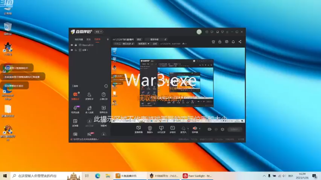
Task: Switch to the second scene tab
Action: pyautogui.click(x=88, y=39)
